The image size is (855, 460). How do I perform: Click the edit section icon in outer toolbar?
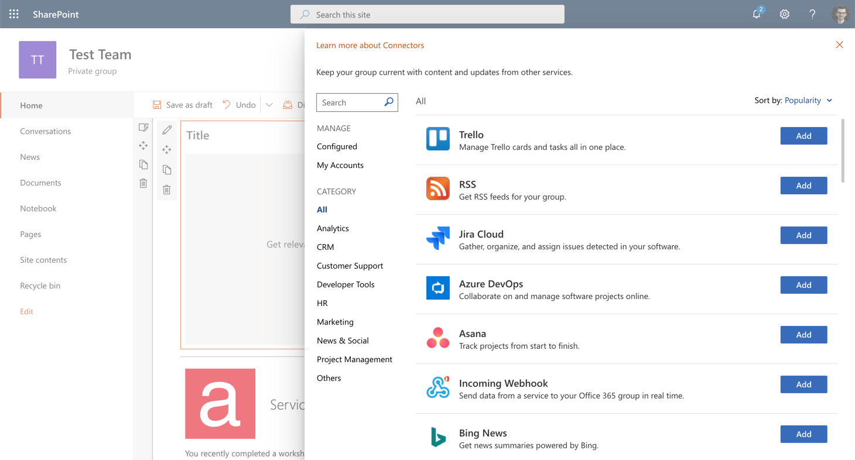click(x=143, y=127)
